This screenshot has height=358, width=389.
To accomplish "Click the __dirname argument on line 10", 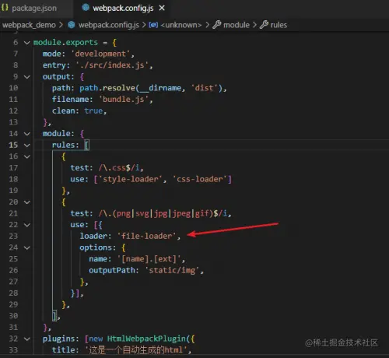I will point(160,88).
